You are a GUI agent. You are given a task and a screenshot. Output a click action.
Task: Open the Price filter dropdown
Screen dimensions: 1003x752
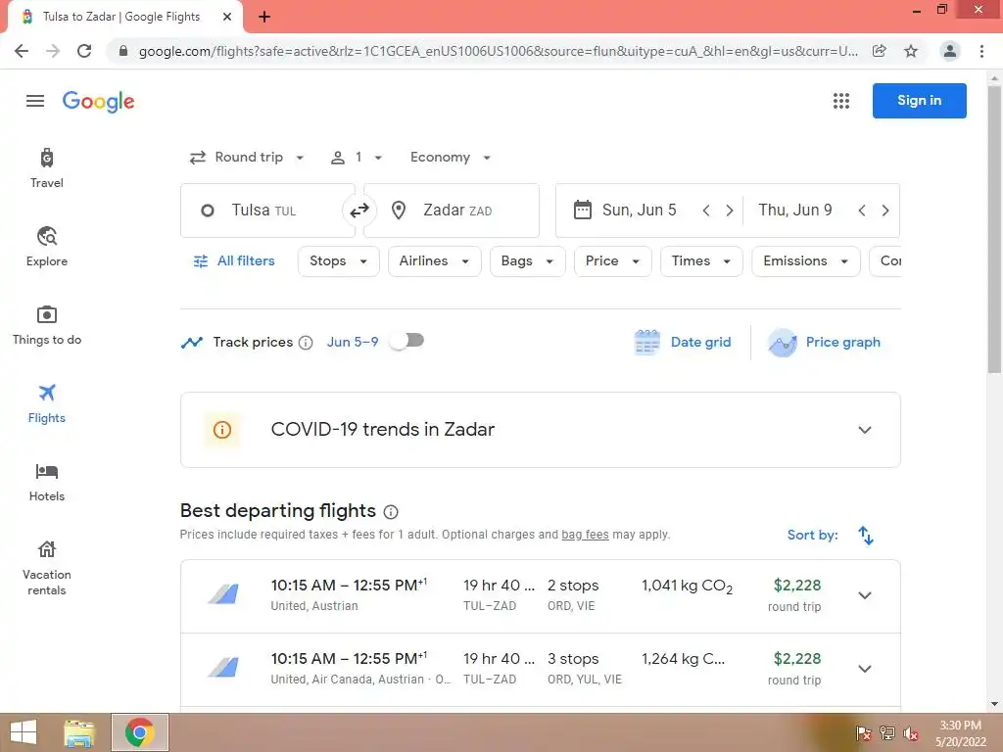click(x=613, y=260)
